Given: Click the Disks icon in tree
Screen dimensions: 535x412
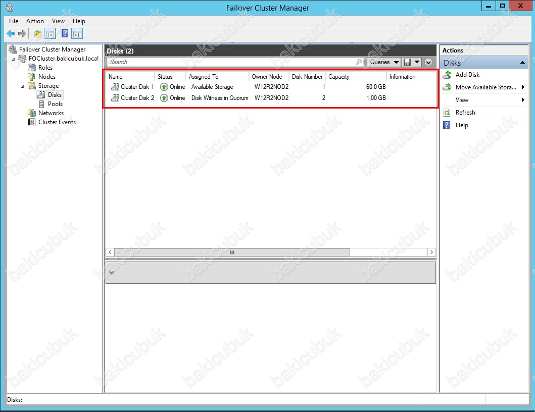Looking at the screenshot, I should [41, 95].
